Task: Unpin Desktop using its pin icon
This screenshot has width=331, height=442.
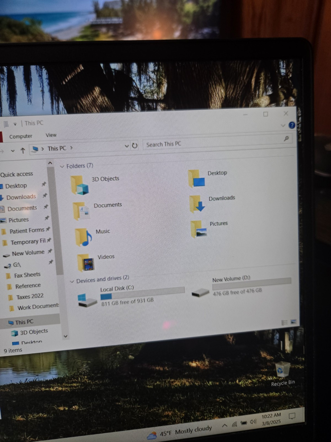Action: [x=44, y=184]
